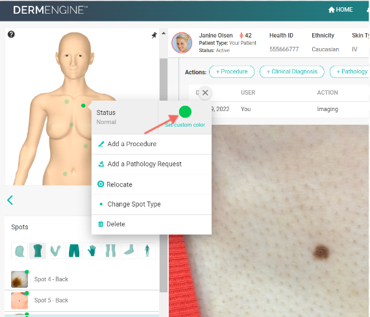The width and height of the screenshot is (370, 317).
Task: Click the help question mark icon
Action: (x=11, y=34)
